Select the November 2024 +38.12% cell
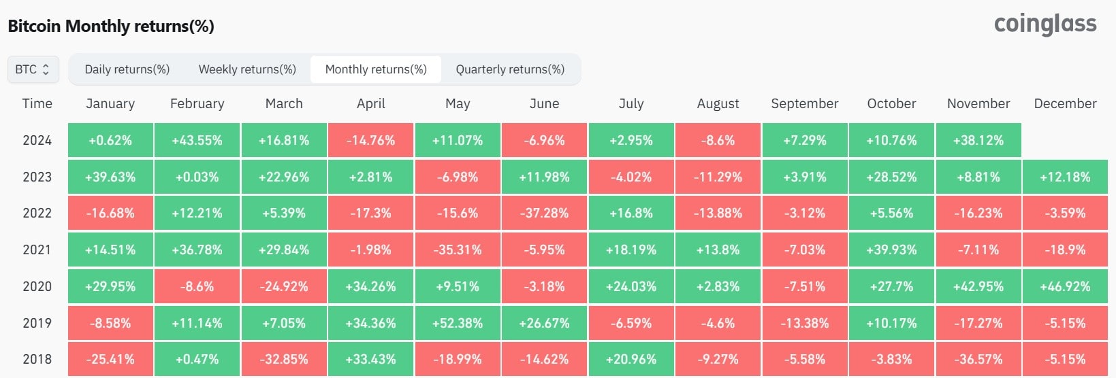This screenshot has width=1116, height=378. (978, 141)
